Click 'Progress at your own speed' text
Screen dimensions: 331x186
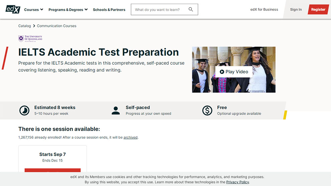tap(148, 114)
